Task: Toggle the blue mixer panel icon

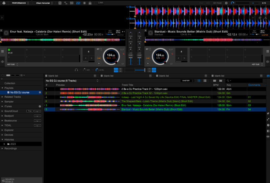Action: (x=78, y=3)
